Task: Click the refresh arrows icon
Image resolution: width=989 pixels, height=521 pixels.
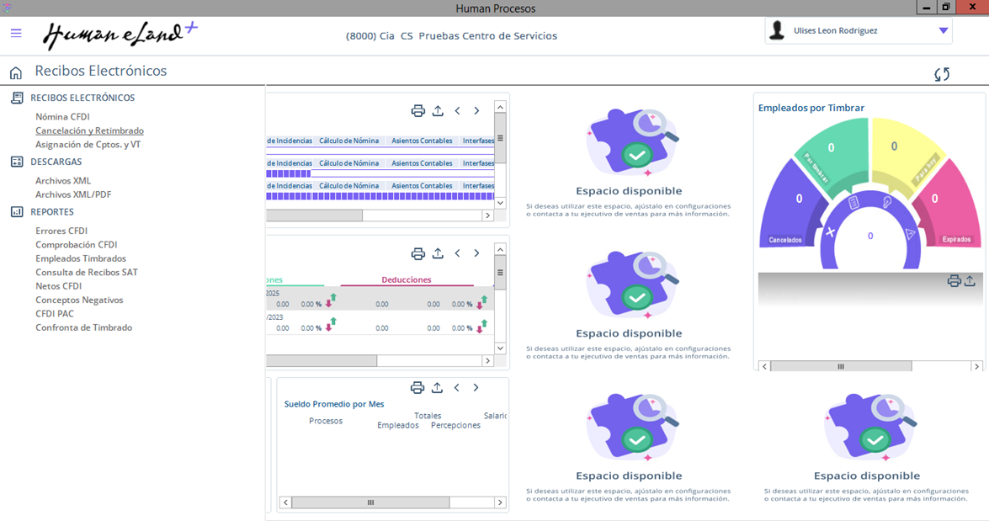Action: (x=942, y=74)
